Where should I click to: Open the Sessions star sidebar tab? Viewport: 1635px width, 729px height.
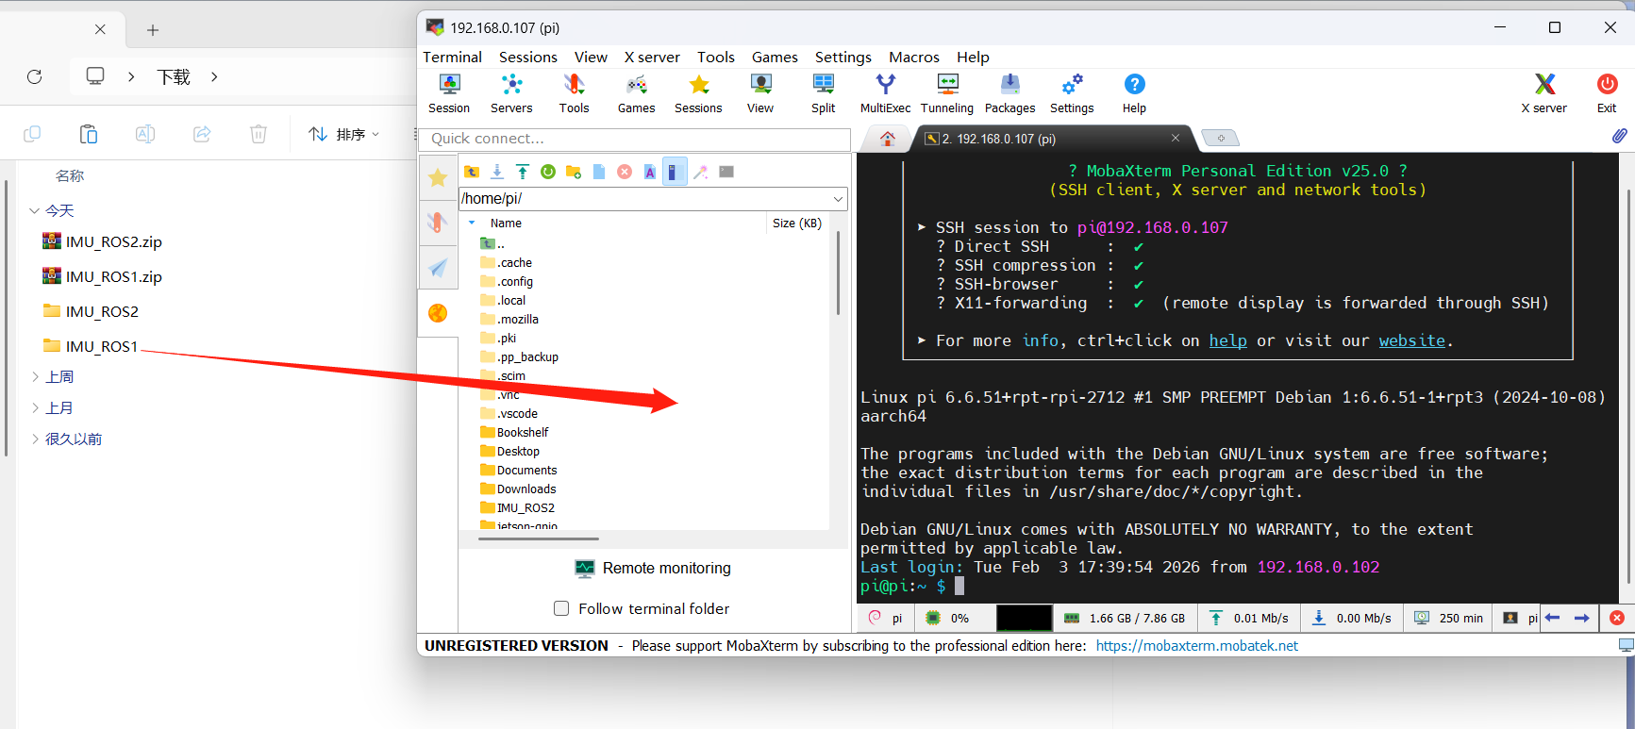click(x=438, y=177)
